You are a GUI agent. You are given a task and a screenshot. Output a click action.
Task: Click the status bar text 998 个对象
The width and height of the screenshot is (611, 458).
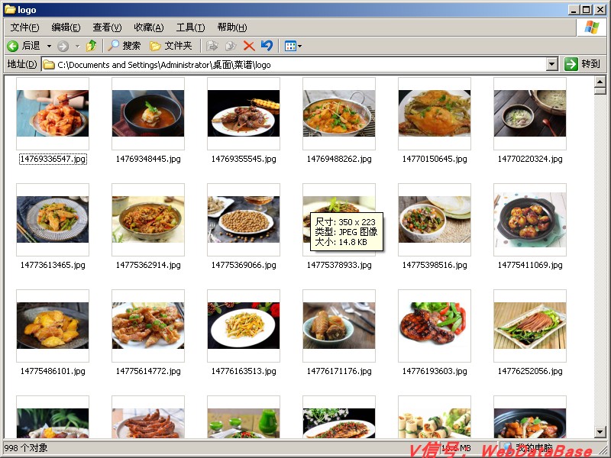coord(26,448)
